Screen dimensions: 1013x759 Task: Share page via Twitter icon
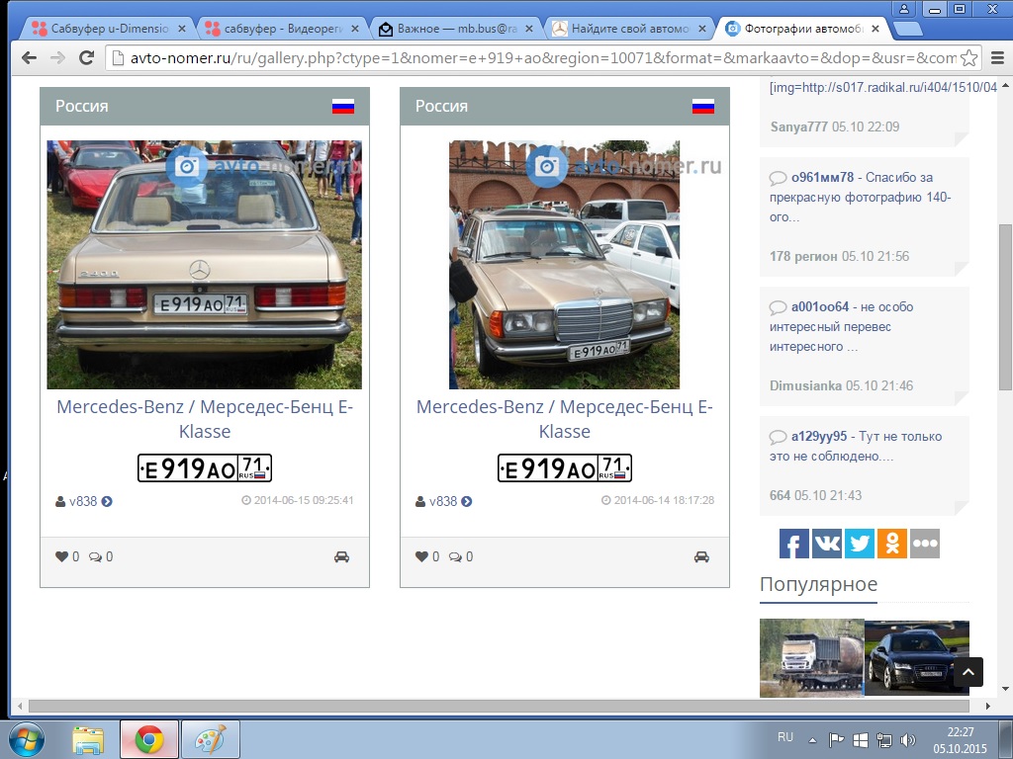click(860, 544)
